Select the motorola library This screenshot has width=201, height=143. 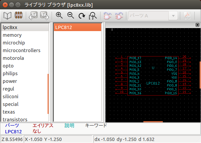point(25,58)
